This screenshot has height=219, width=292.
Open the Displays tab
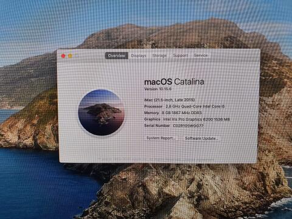[x=139, y=55]
